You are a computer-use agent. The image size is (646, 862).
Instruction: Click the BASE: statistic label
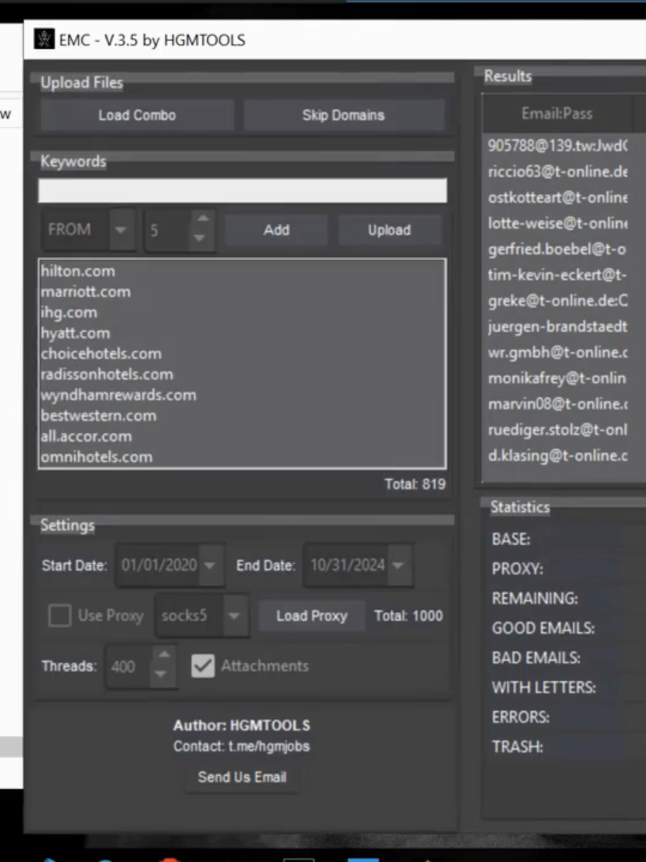click(x=511, y=539)
